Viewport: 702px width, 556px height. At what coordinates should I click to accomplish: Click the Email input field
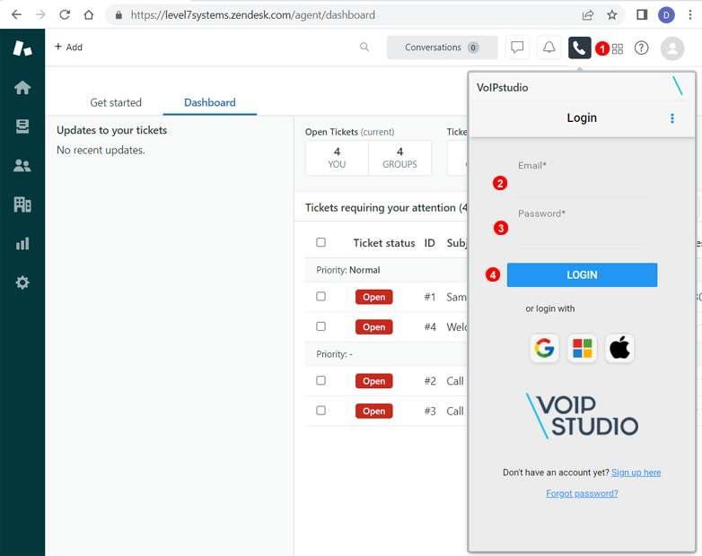click(x=582, y=185)
